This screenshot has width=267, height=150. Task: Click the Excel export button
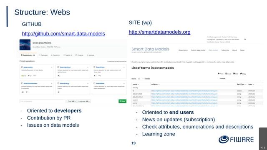pos(228,74)
